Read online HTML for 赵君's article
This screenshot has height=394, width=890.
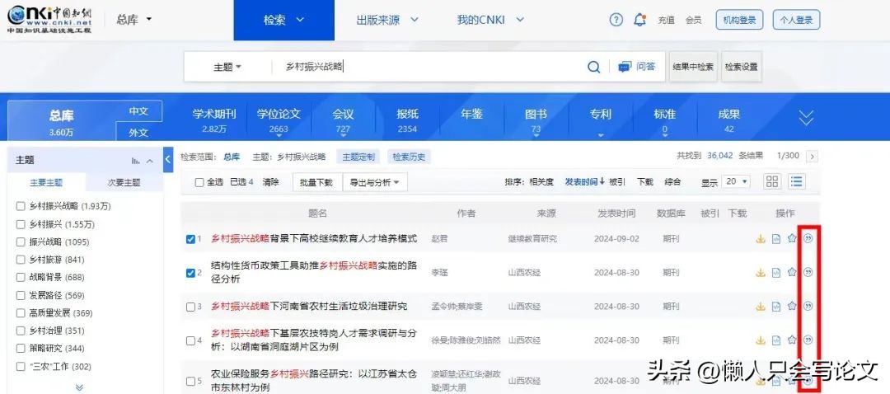coord(776,238)
